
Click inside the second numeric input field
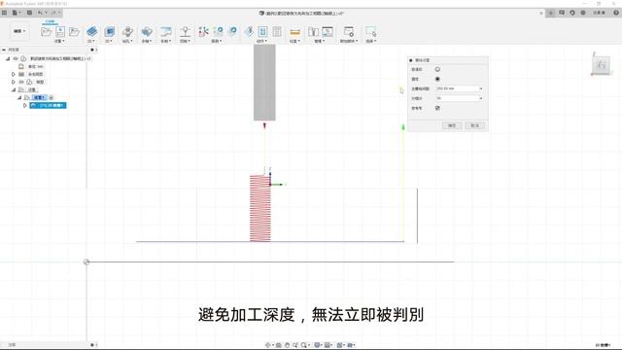pyautogui.click(x=457, y=98)
